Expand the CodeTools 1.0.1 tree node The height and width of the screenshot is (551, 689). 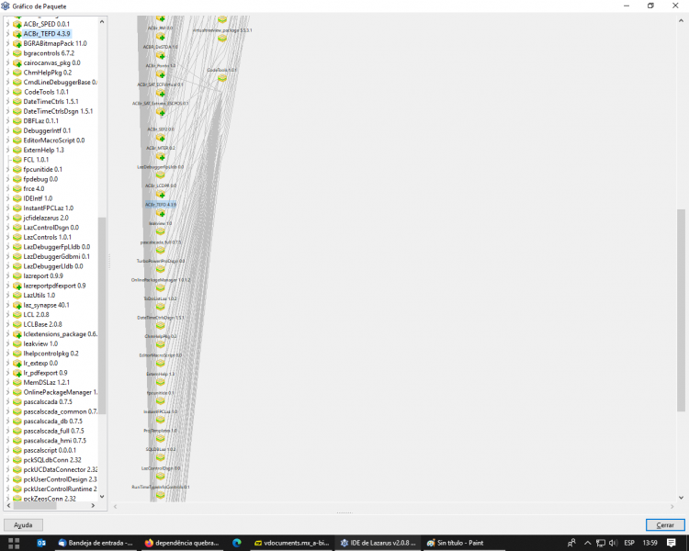tap(8, 92)
